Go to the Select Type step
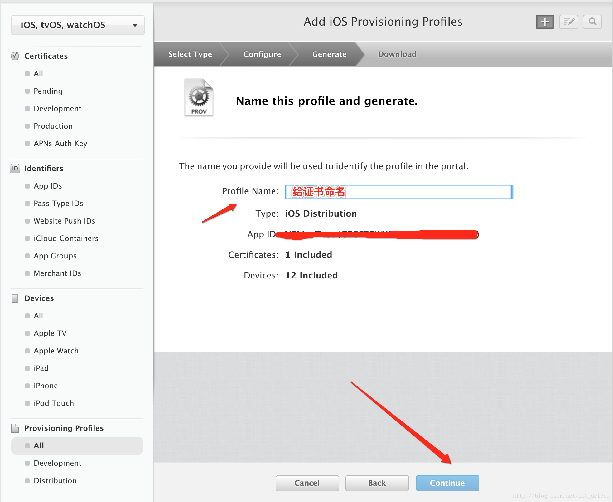Screen dimensions: 613x502 tap(190, 54)
